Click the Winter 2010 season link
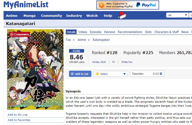 99,62
